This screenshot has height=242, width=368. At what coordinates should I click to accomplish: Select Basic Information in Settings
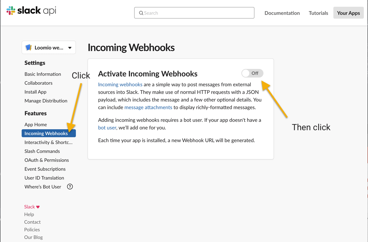point(43,74)
